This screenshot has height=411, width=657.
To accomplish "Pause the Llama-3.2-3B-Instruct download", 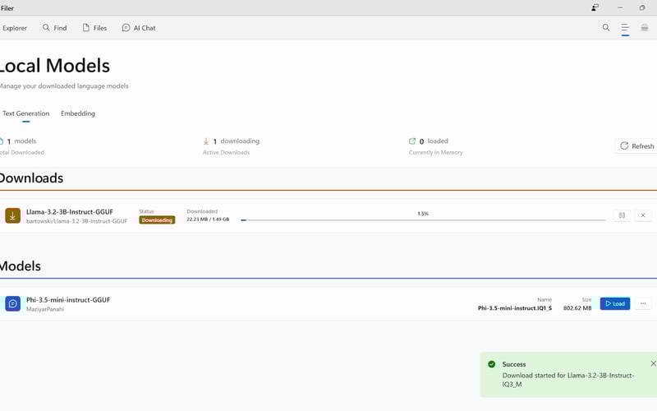I will coord(622,215).
